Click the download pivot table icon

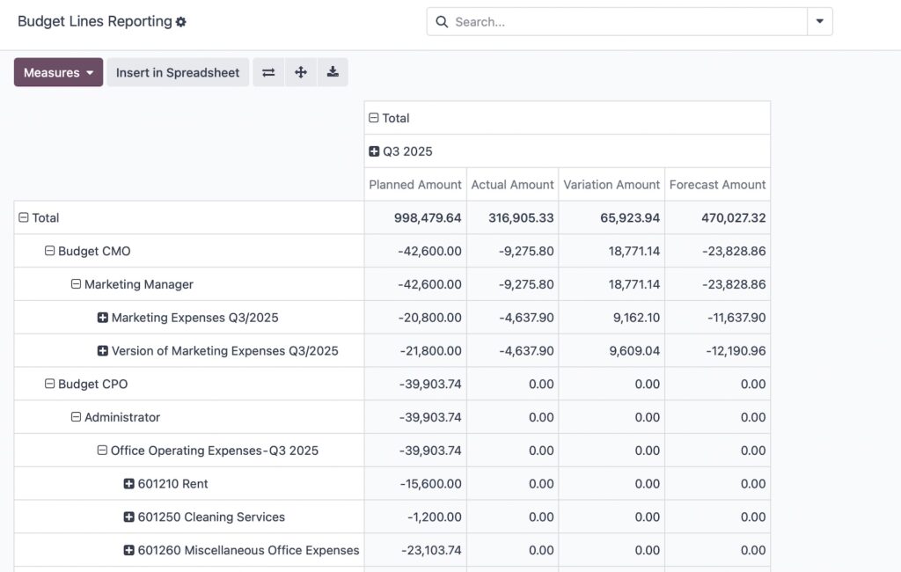[333, 72]
